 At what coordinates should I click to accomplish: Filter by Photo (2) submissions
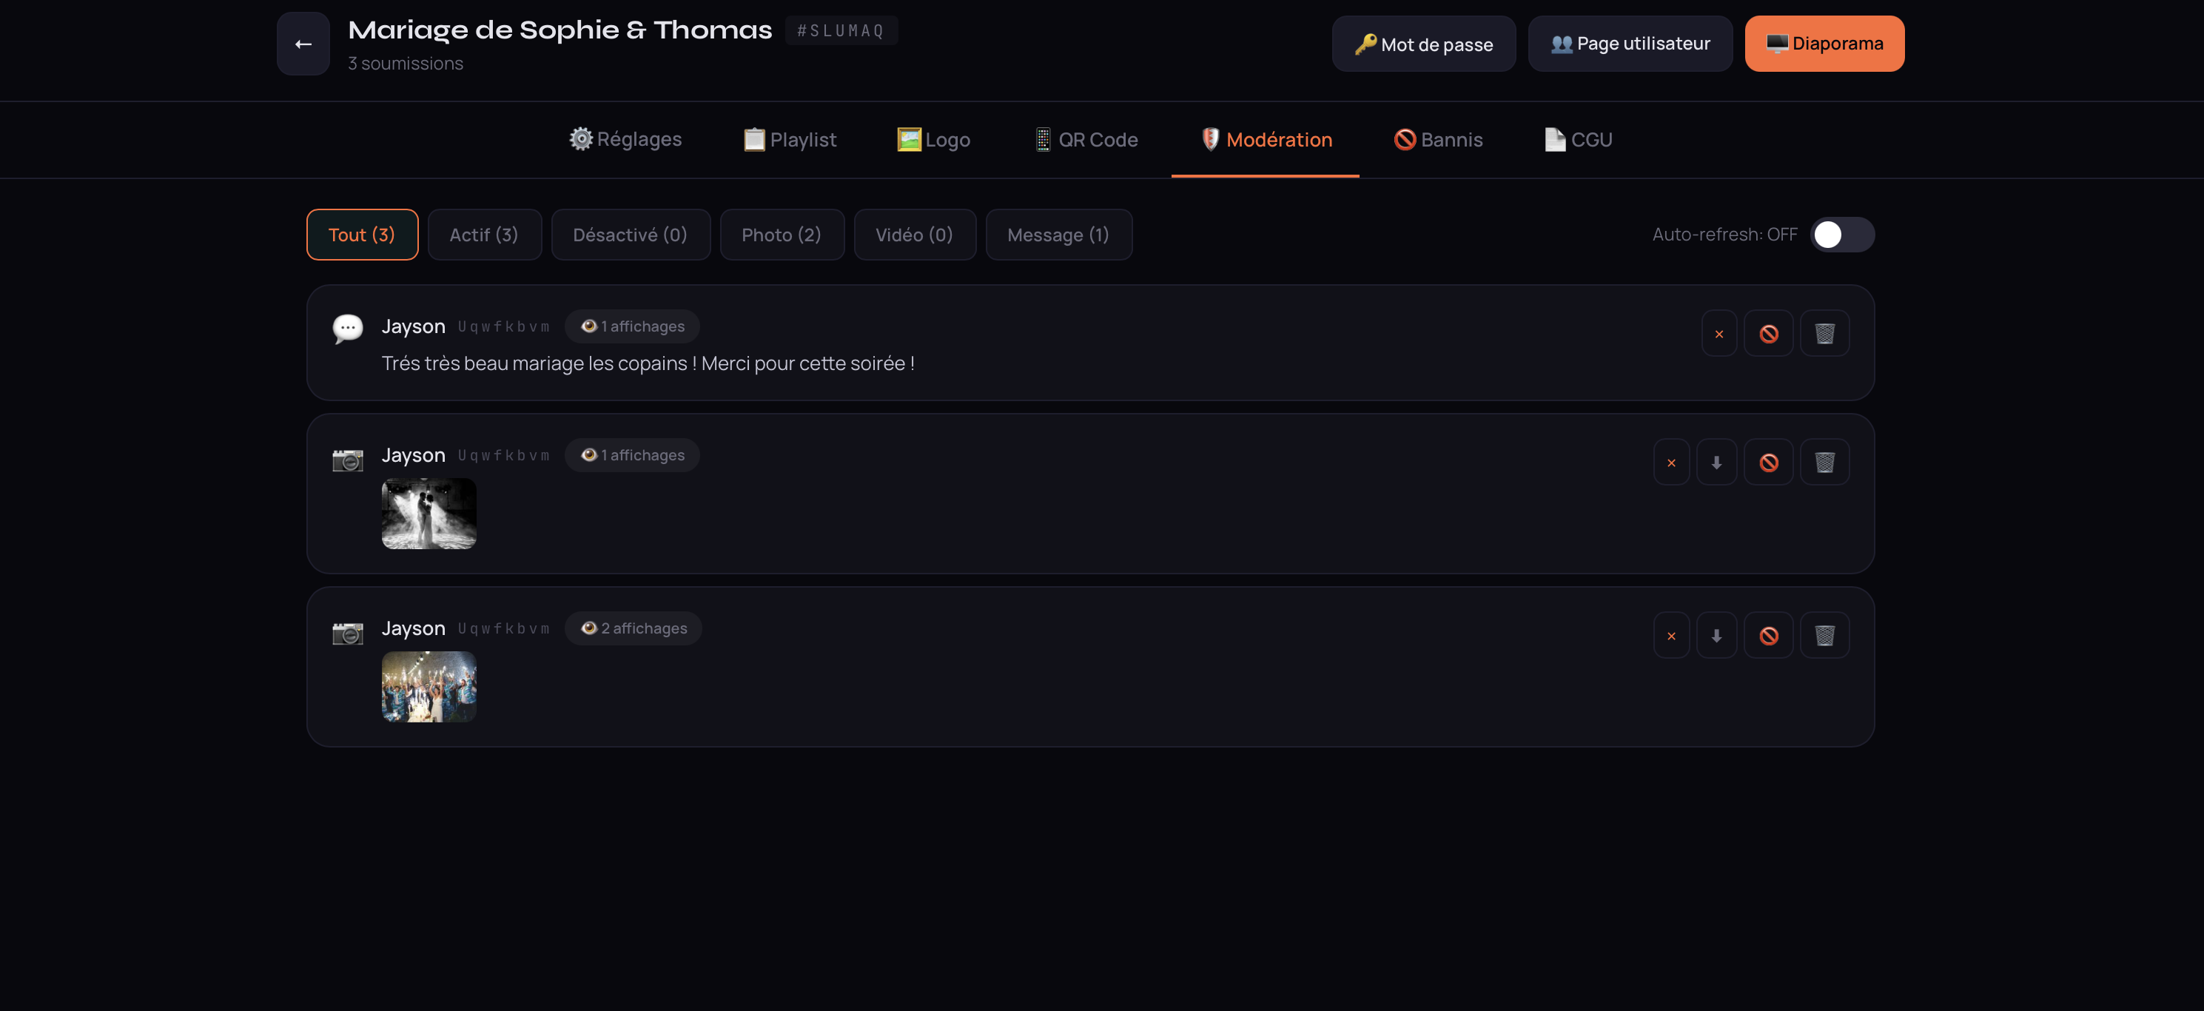pos(781,235)
